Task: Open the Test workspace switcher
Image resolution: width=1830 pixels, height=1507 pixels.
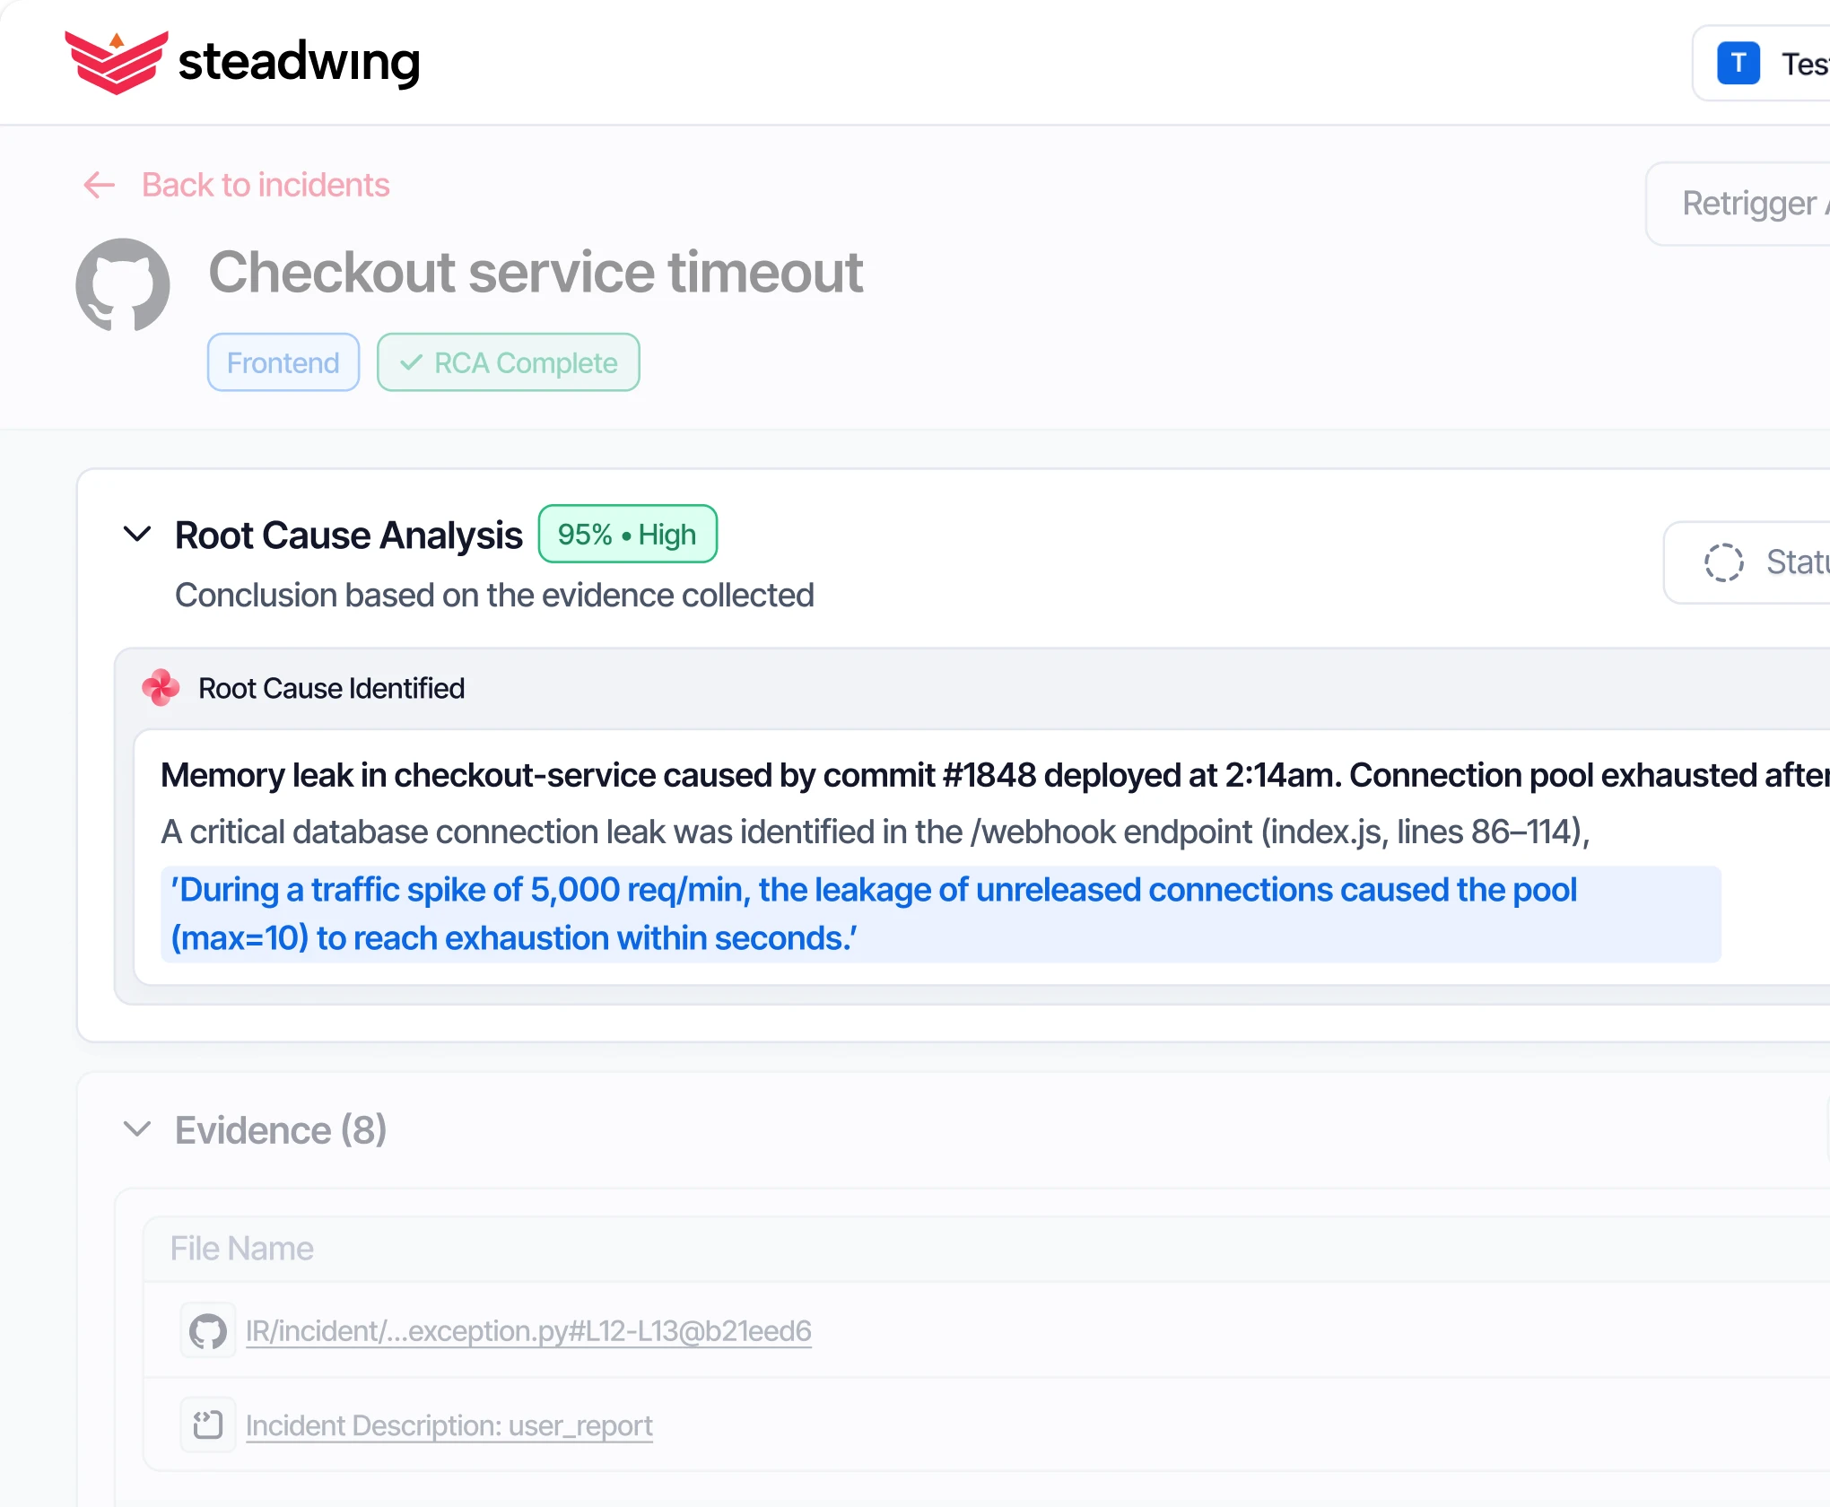Action: (1761, 64)
